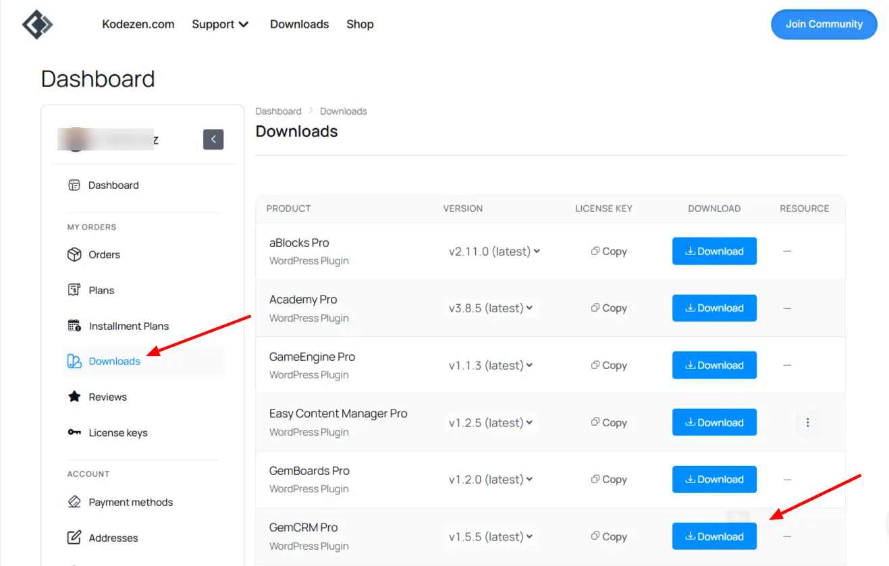Copy the GemCRM Pro license key
This screenshot has width=889, height=566.
(x=609, y=536)
